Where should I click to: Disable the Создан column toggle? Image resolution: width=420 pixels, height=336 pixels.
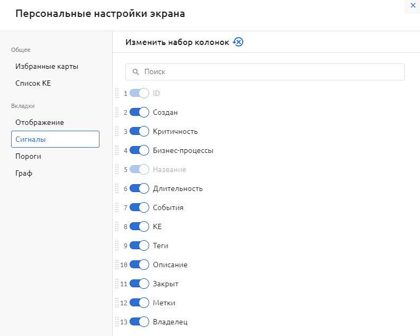click(139, 112)
